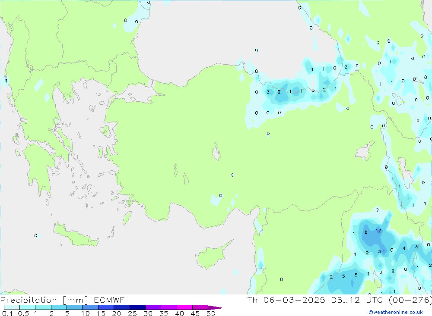Click the date text 'Th 06-03-2025'
432x316 pixels.
click(x=286, y=300)
